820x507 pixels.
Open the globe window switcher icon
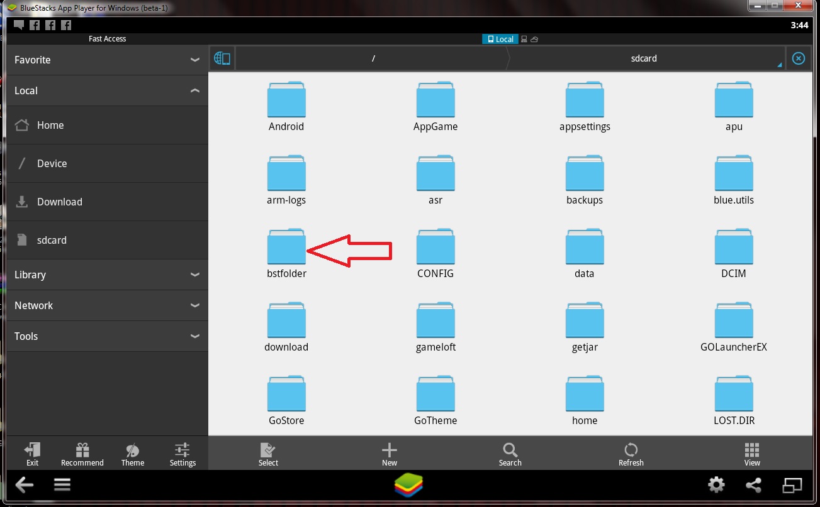pyautogui.click(x=222, y=58)
